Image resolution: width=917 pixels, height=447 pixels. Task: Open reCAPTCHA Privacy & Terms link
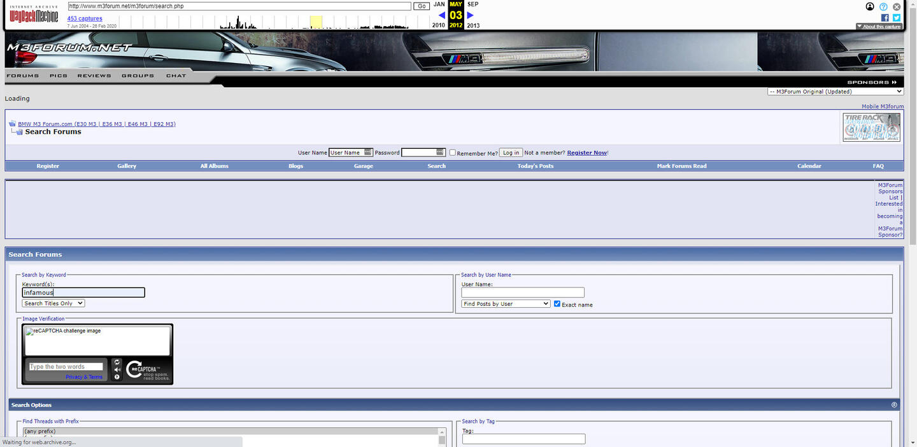coord(84,377)
